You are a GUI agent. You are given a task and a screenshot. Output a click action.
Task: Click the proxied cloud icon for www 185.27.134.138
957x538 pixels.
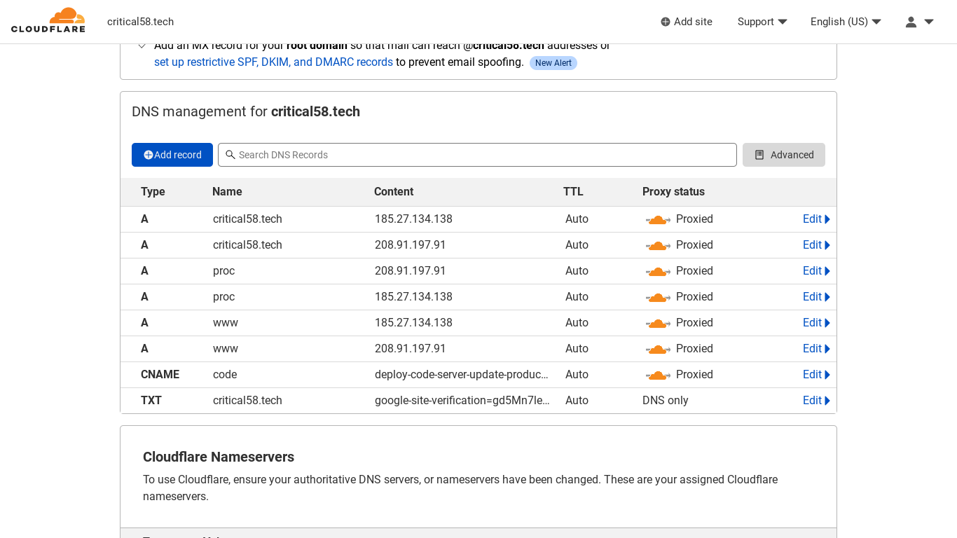(x=658, y=323)
